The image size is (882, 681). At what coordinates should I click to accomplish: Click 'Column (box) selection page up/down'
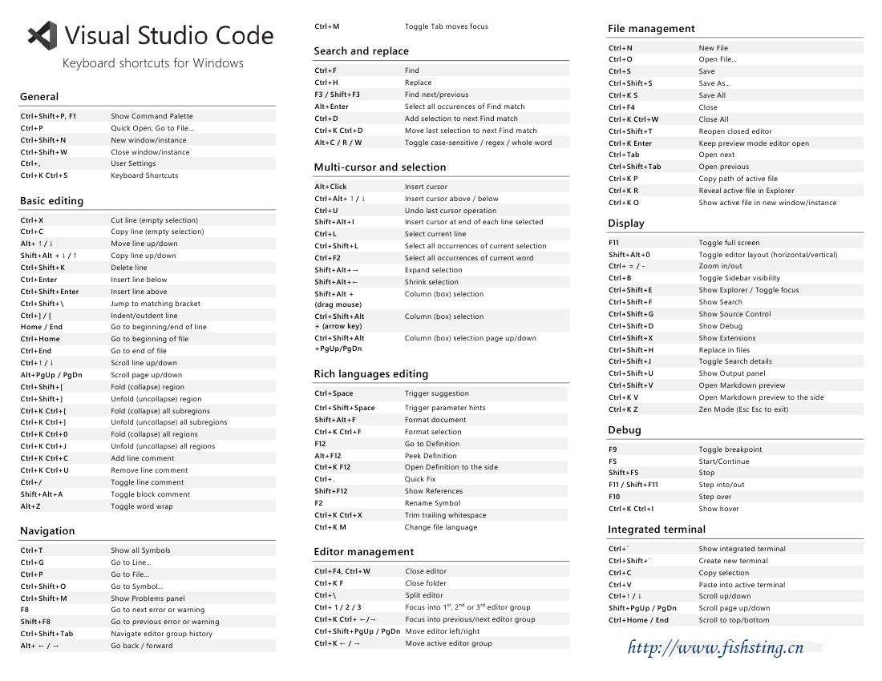tap(471, 338)
